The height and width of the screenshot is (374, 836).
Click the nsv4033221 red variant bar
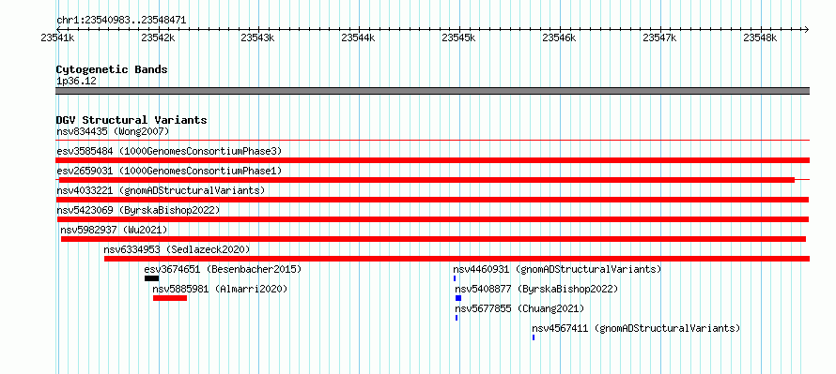(432, 200)
